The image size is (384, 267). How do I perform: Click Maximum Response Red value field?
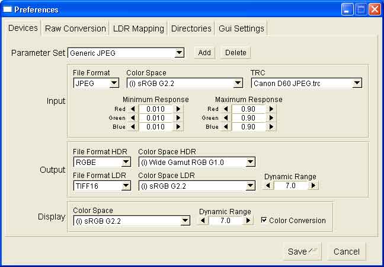[248, 109]
